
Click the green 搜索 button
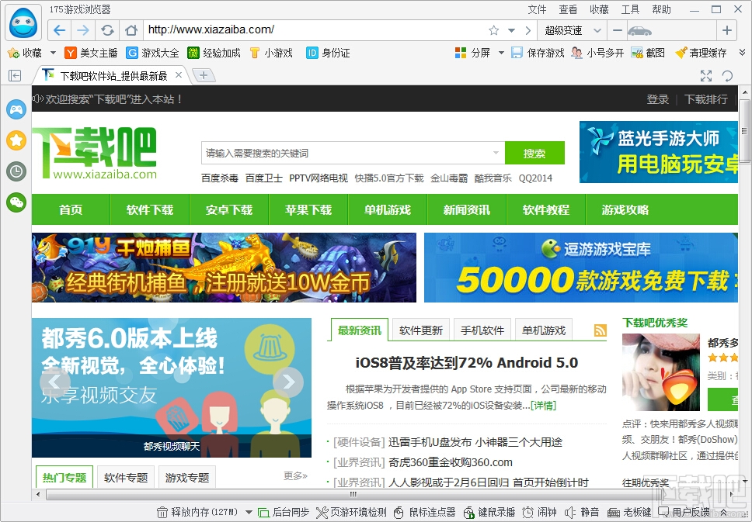pos(534,154)
